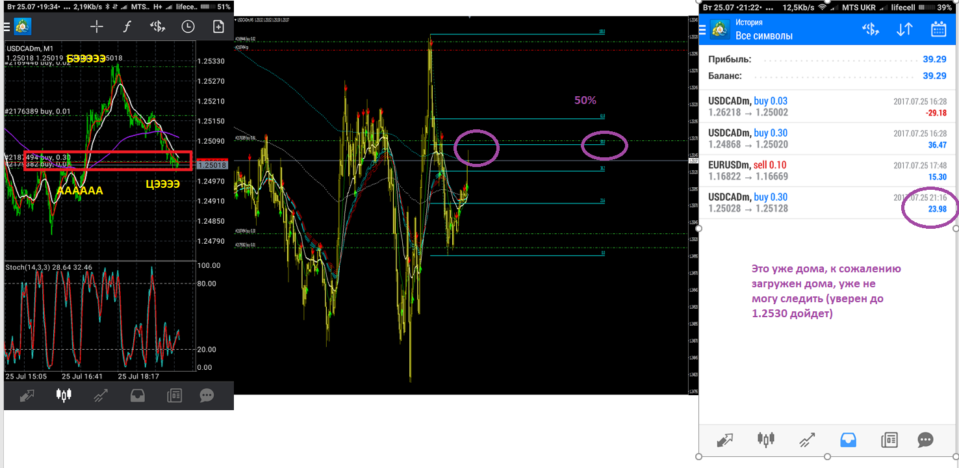Open USDCADm buy 0.03 trade row

(827, 107)
